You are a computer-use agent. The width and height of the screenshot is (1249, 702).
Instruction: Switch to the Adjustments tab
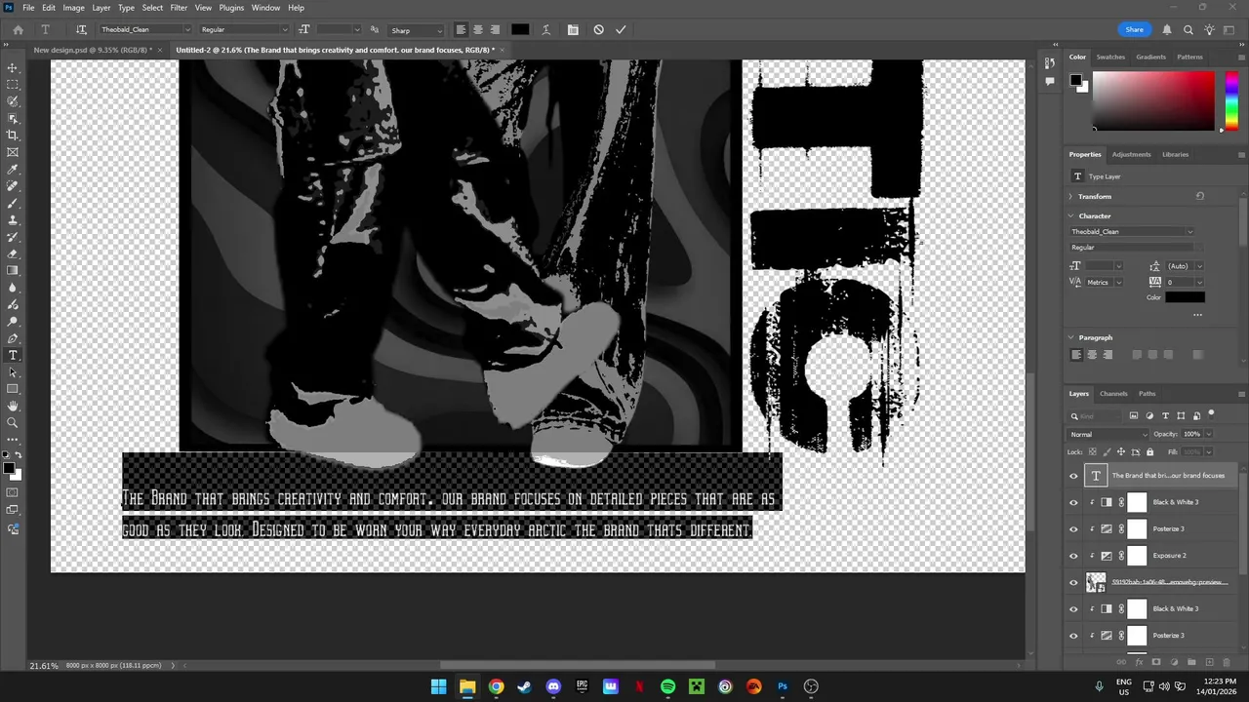tap(1131, 154)
